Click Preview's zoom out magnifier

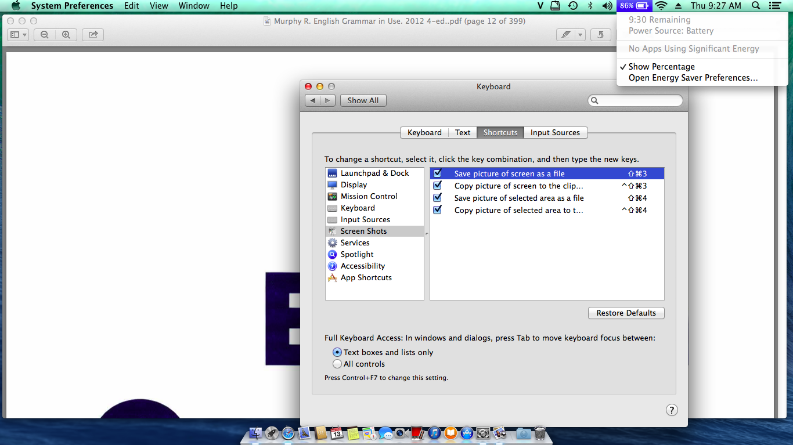click(x=45, y=35)
